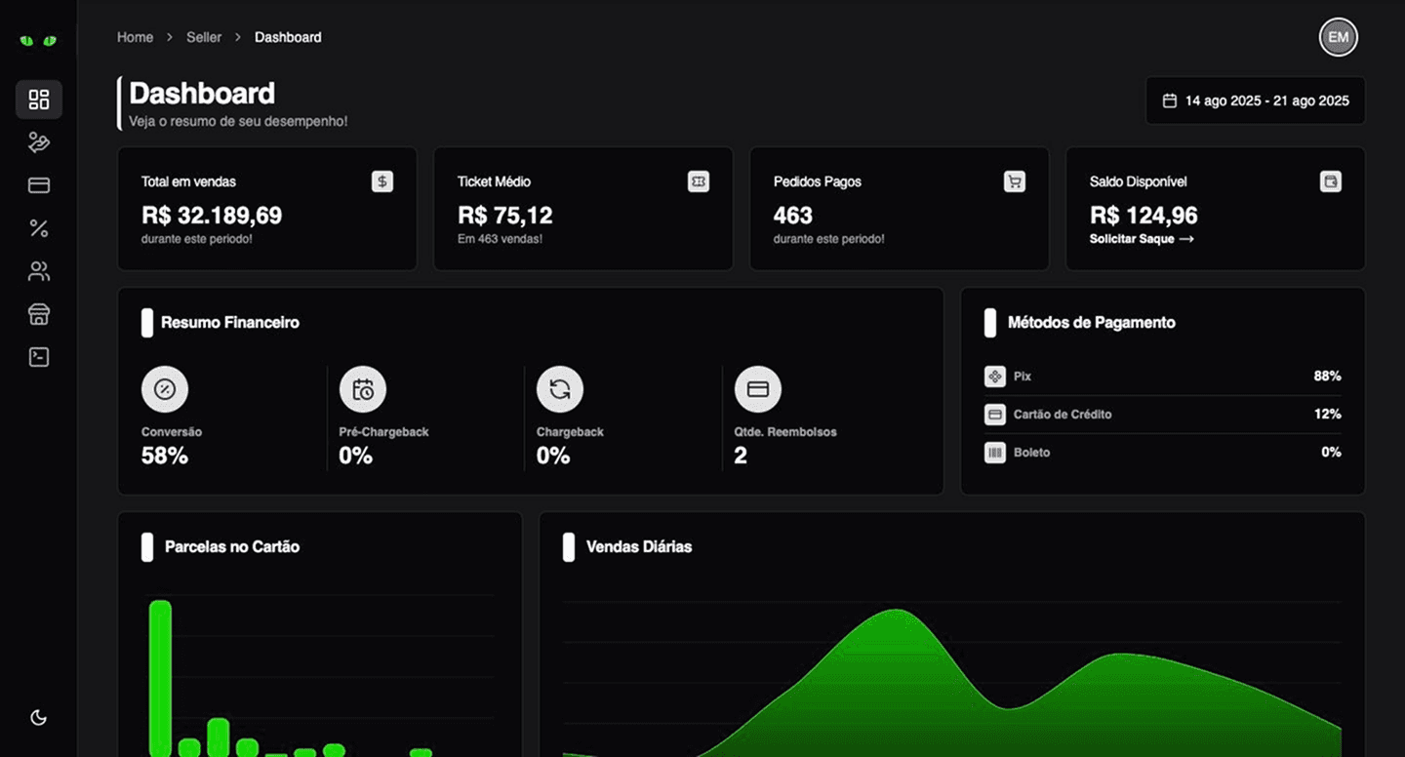The width and height of the screenshot is (1405, 757).
Task: Click the Boleto icon in payment methods
Action: tap(994, 452)
